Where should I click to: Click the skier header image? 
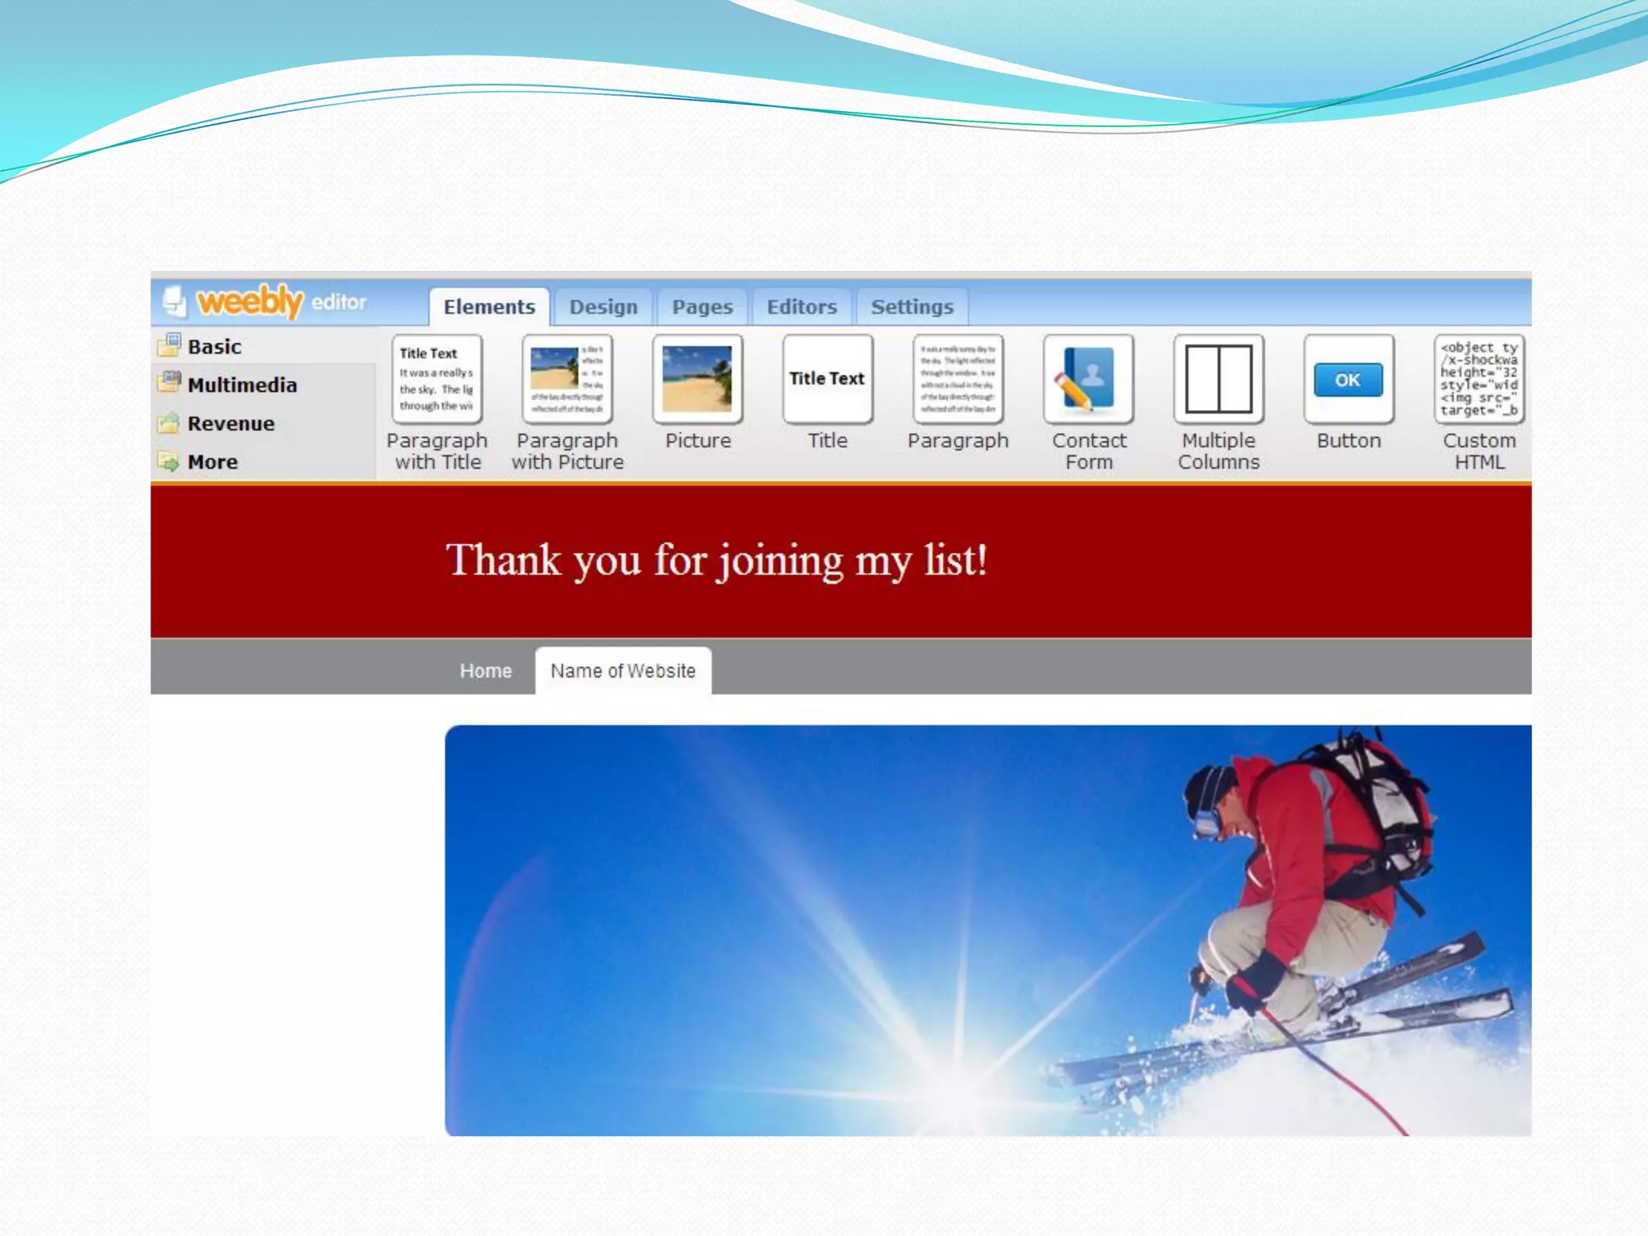987,930
